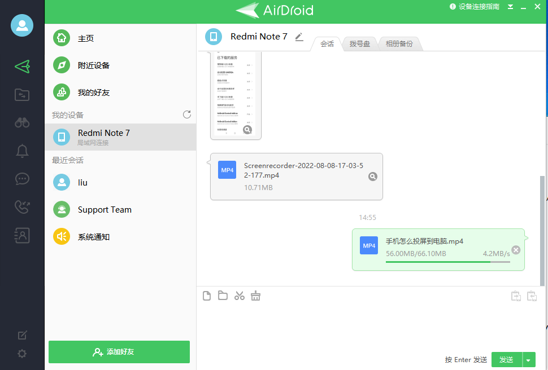Open 我的好友 friends list
This screenshot has width=548, height=370.
point(120,92)
